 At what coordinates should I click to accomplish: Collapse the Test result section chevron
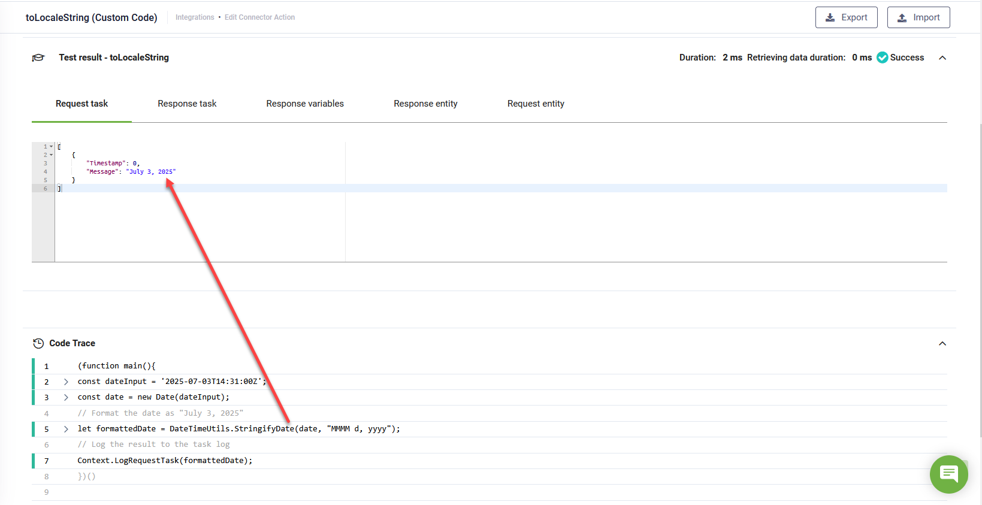(942, 58)
